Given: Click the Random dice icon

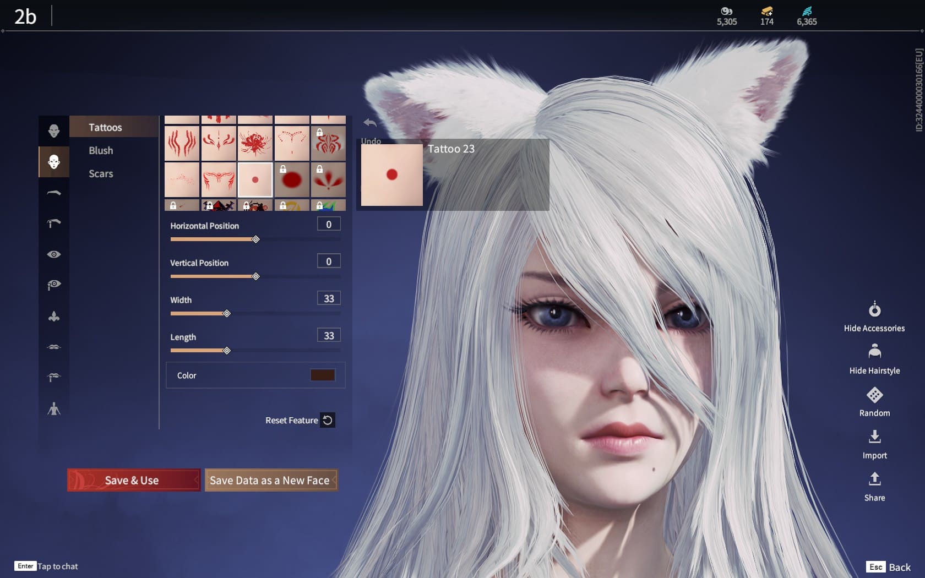Looking at the screenshot, I should (x=874, y=395).
